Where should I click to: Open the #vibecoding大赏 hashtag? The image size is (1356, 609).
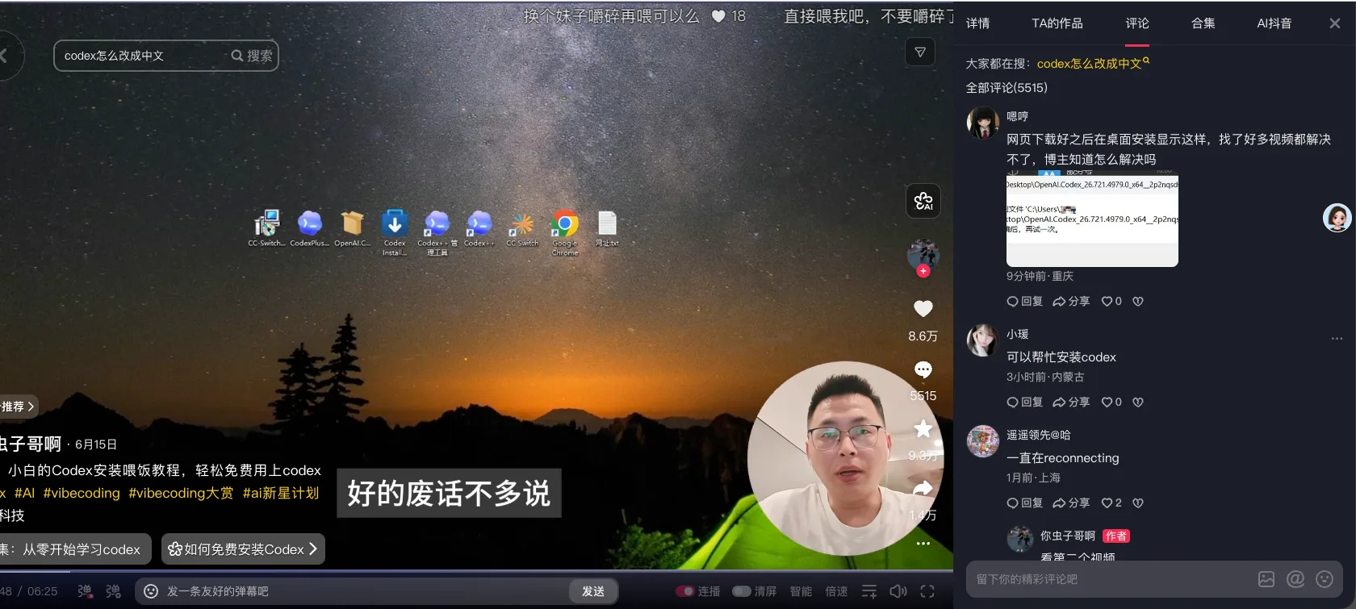(x=181, y=493)
